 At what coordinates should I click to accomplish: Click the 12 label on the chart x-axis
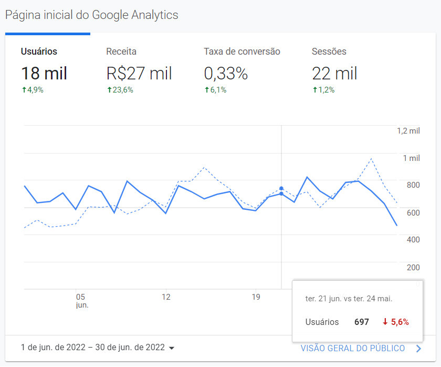coord(166,297)
